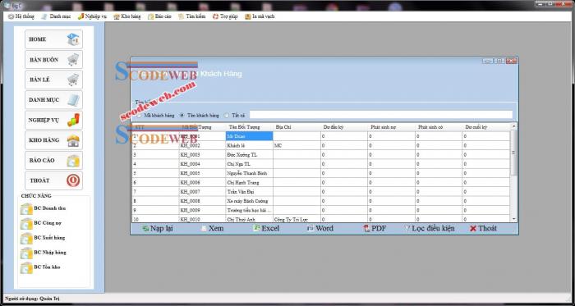Open the Báo cáo menu
Image resolution: width=575 pixels, height=306 pixels.
point(159,16)
